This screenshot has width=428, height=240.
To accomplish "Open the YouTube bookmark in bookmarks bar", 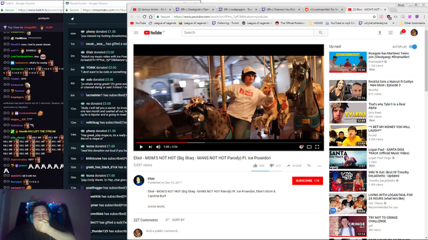I will (x=138, y=23).
